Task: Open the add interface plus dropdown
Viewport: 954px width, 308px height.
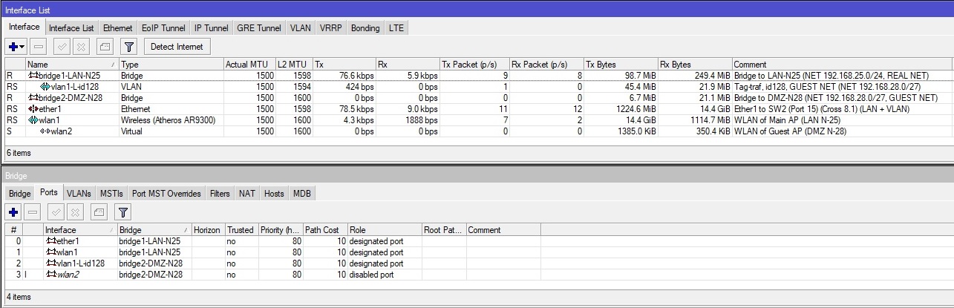Action: pos(16,46)
